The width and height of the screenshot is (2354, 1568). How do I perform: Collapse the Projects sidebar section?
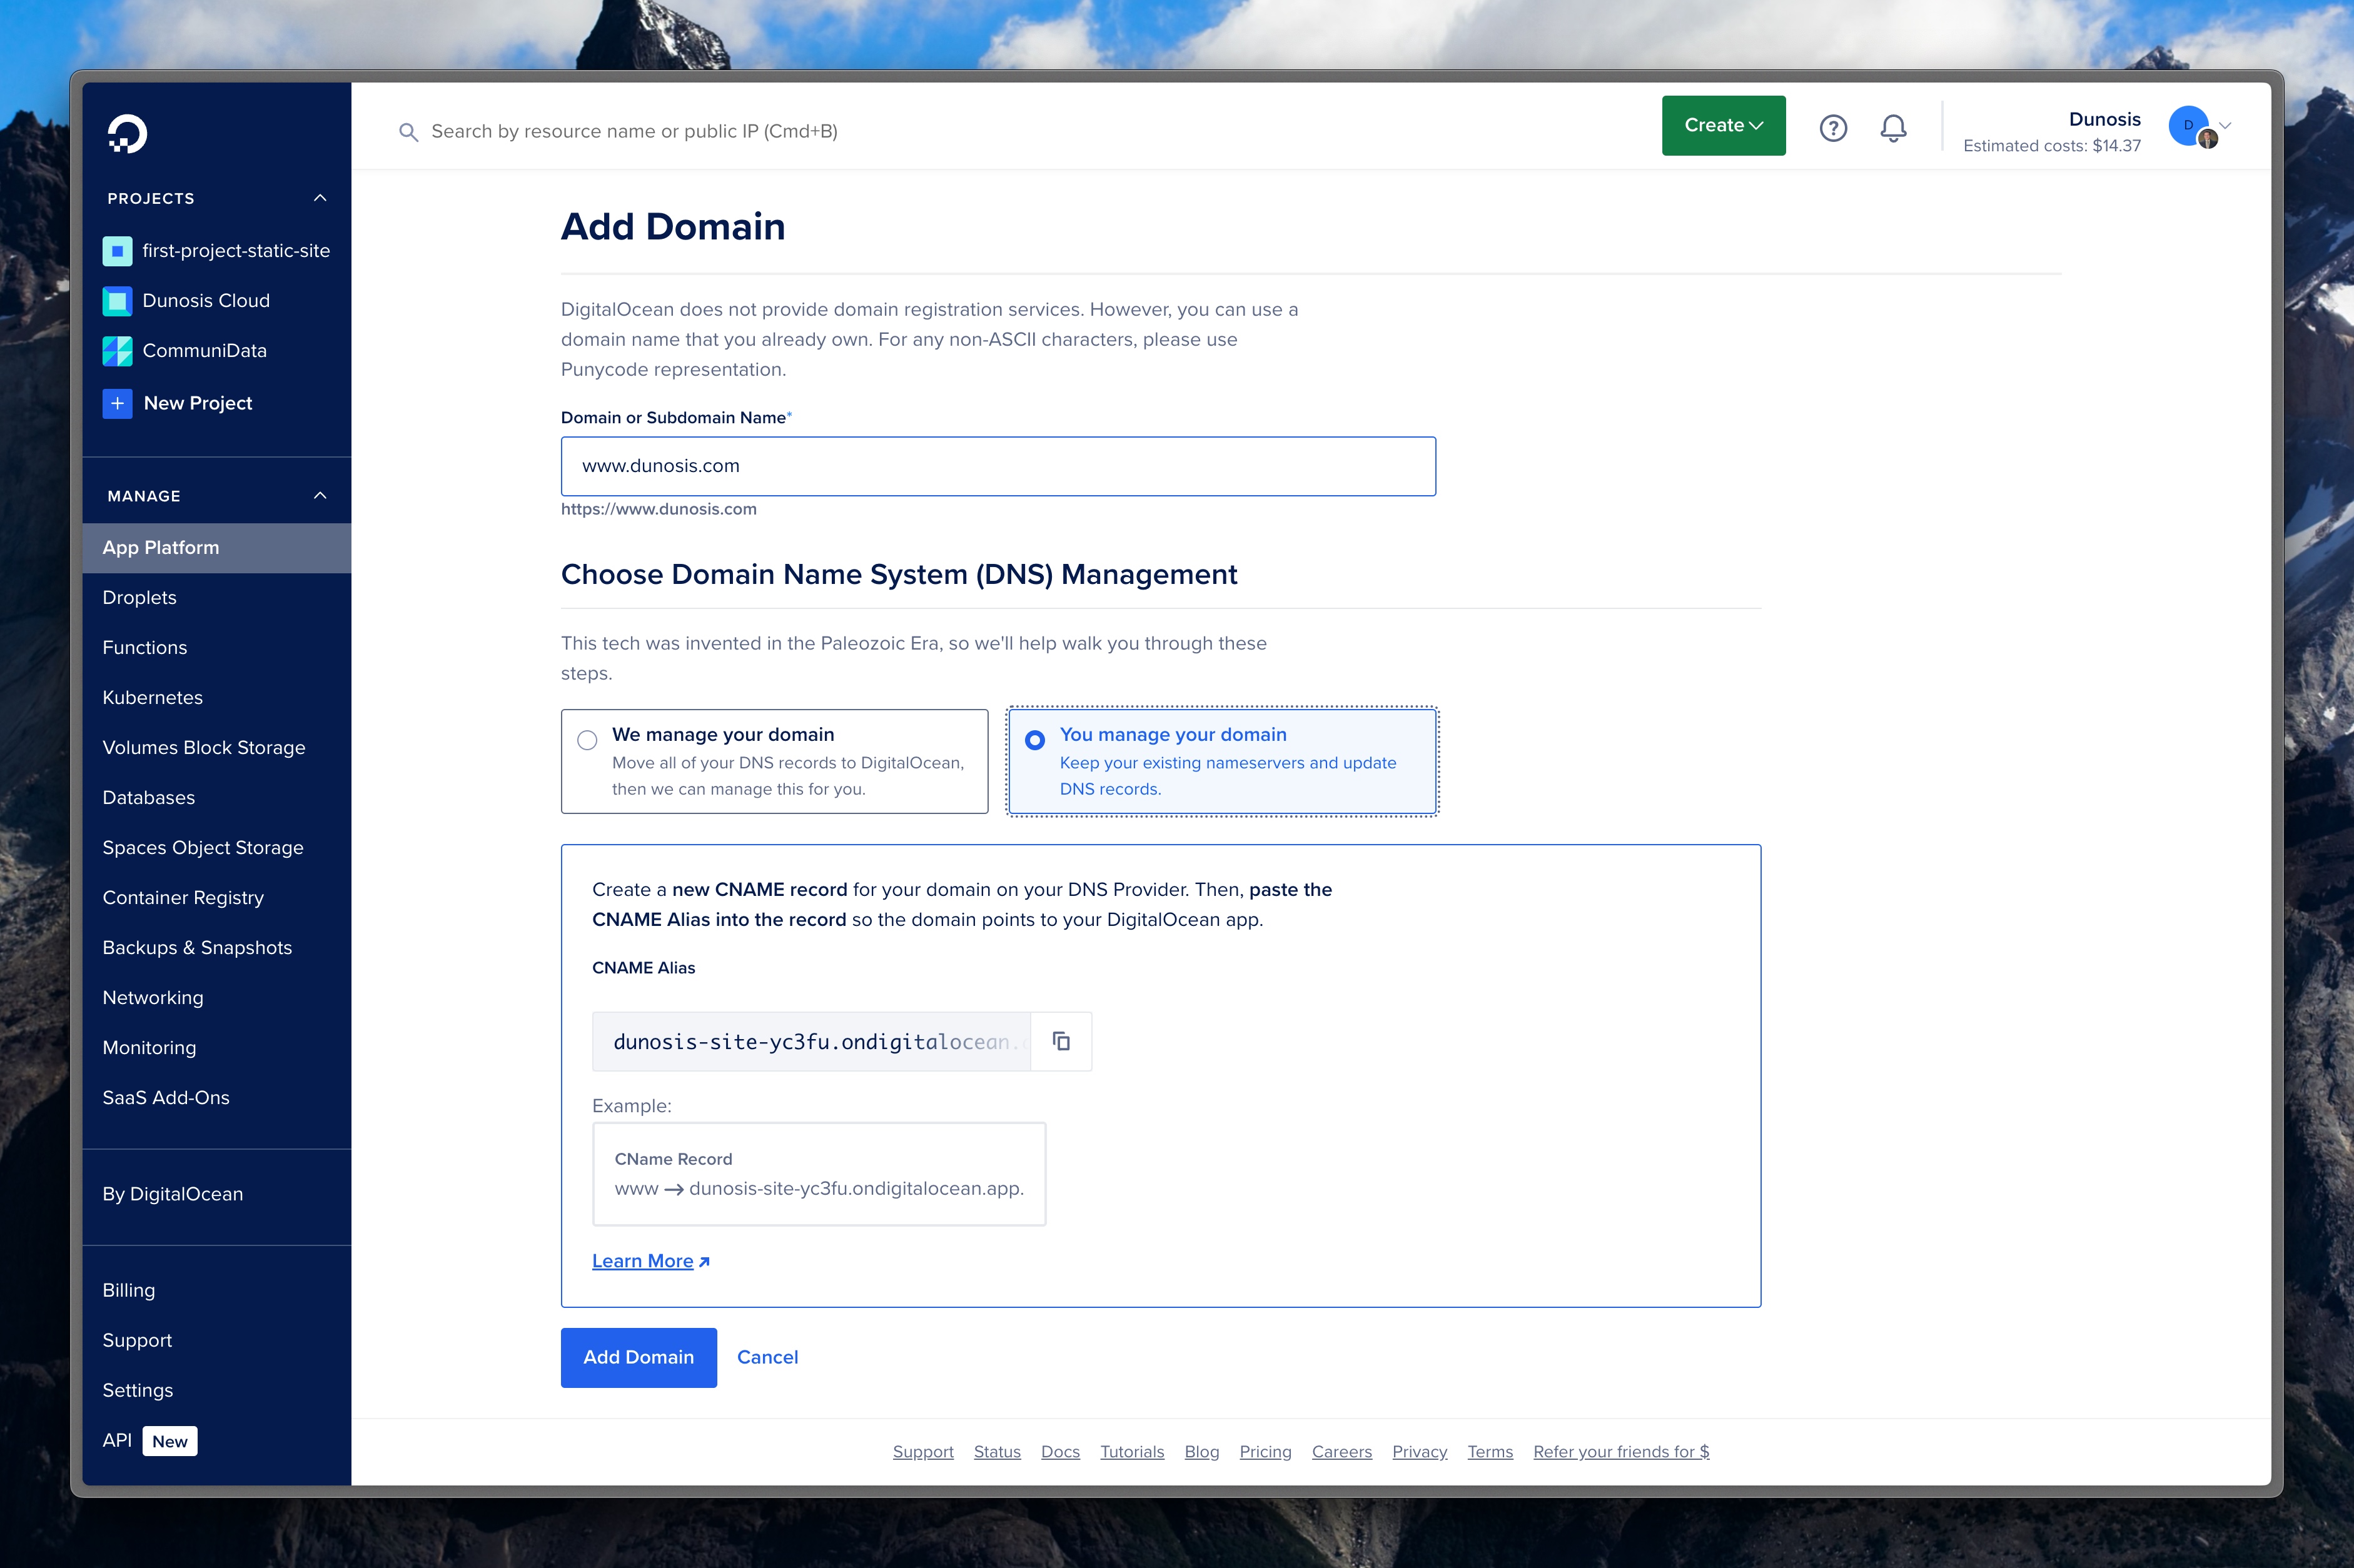[320, 198]
